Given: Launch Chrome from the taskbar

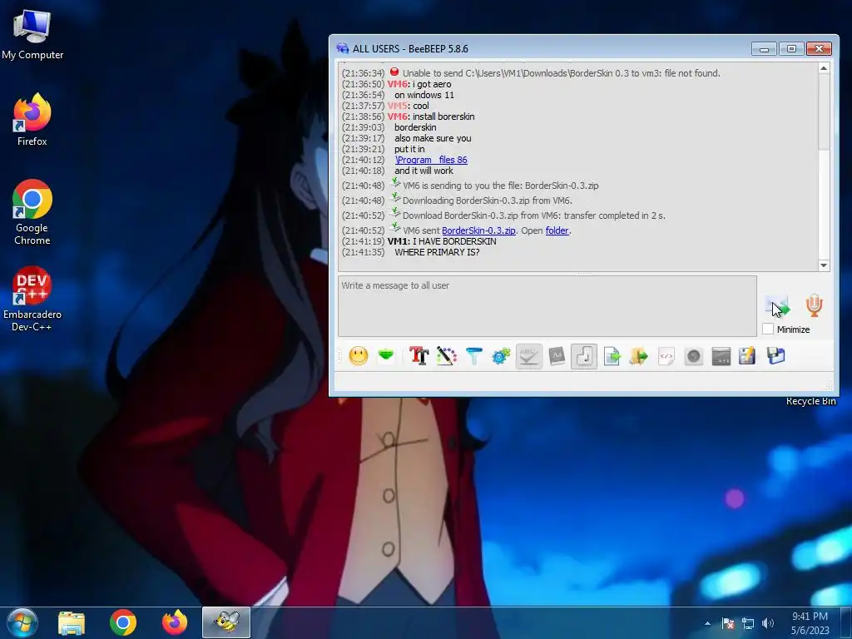Looking at the screenshot, I should coord(123,622).
